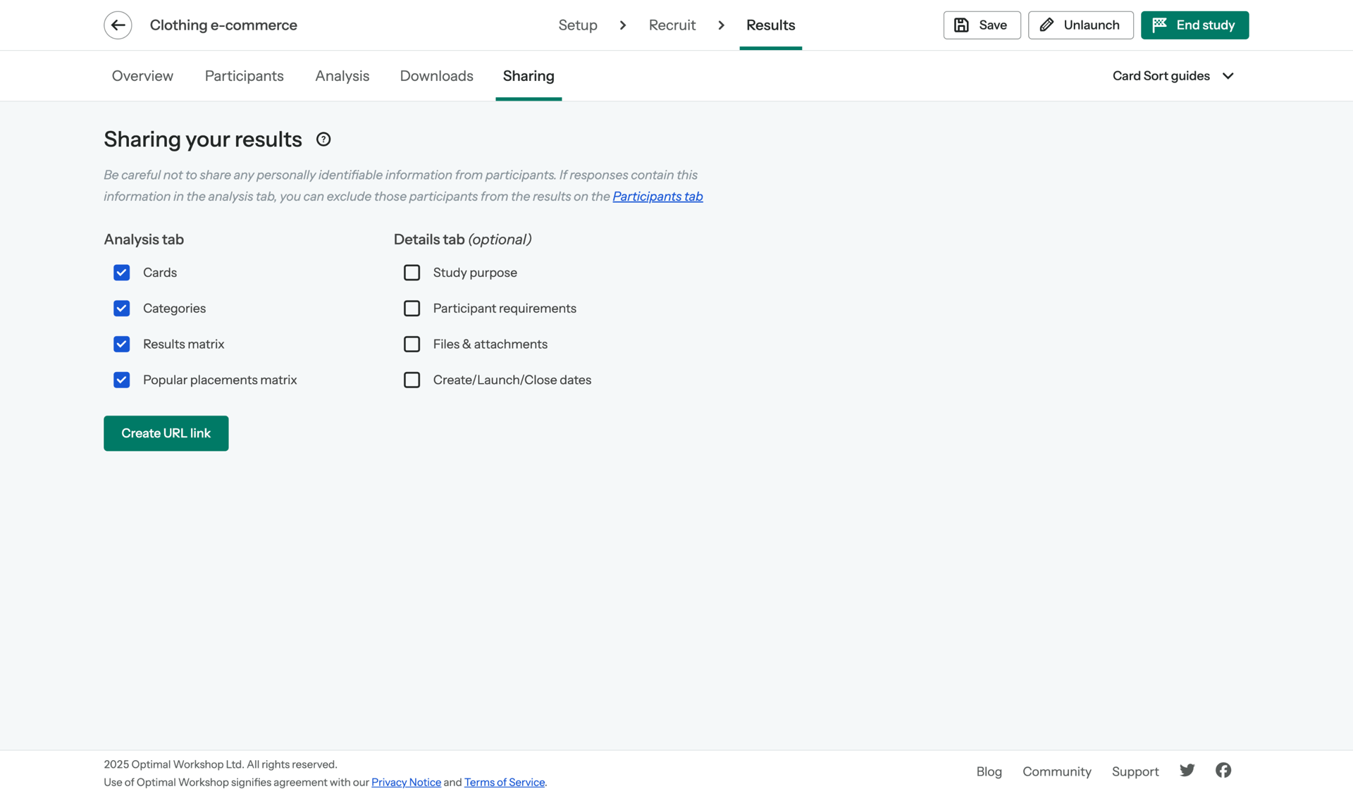This screenshot has height=796, width=1353.
Task: Click the back arrow next to study title
Action: 118,25
